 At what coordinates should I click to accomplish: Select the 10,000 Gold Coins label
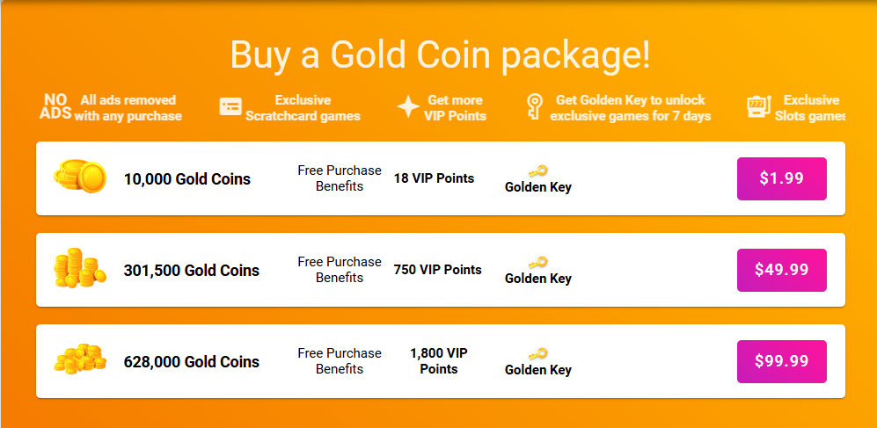pos(186,179)
